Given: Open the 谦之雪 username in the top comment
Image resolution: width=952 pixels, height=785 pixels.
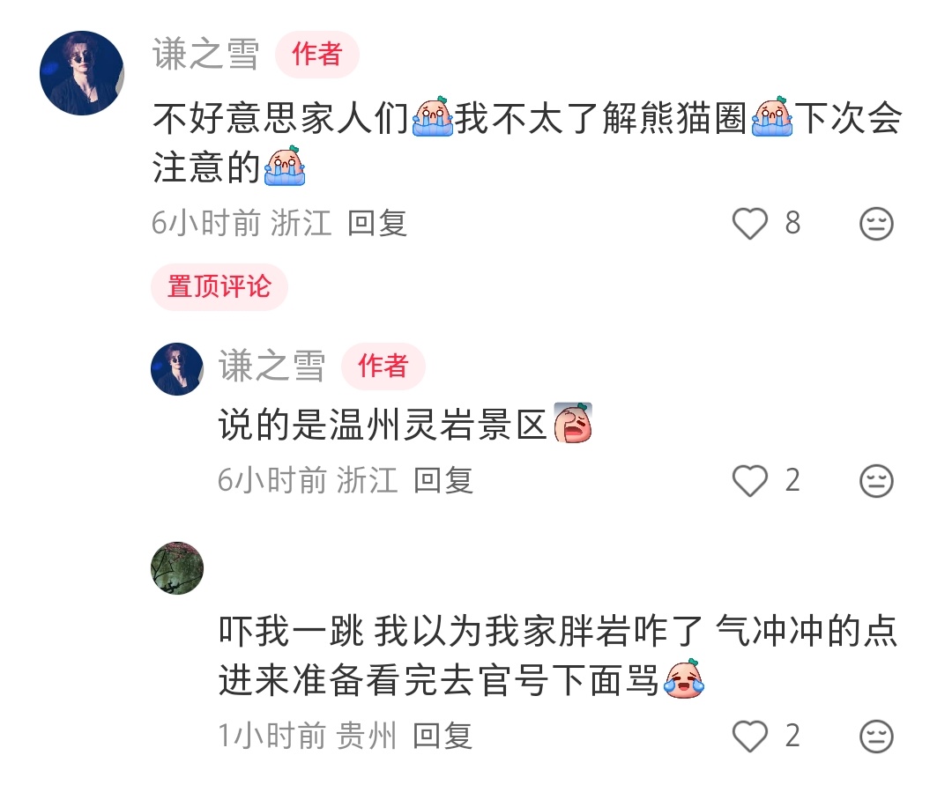Looking at the screenshot, I should (205, 54).
